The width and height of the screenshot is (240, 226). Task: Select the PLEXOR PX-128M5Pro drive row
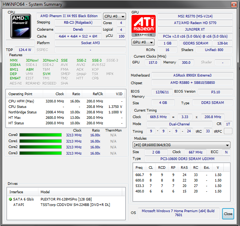(x=66, y=199)
